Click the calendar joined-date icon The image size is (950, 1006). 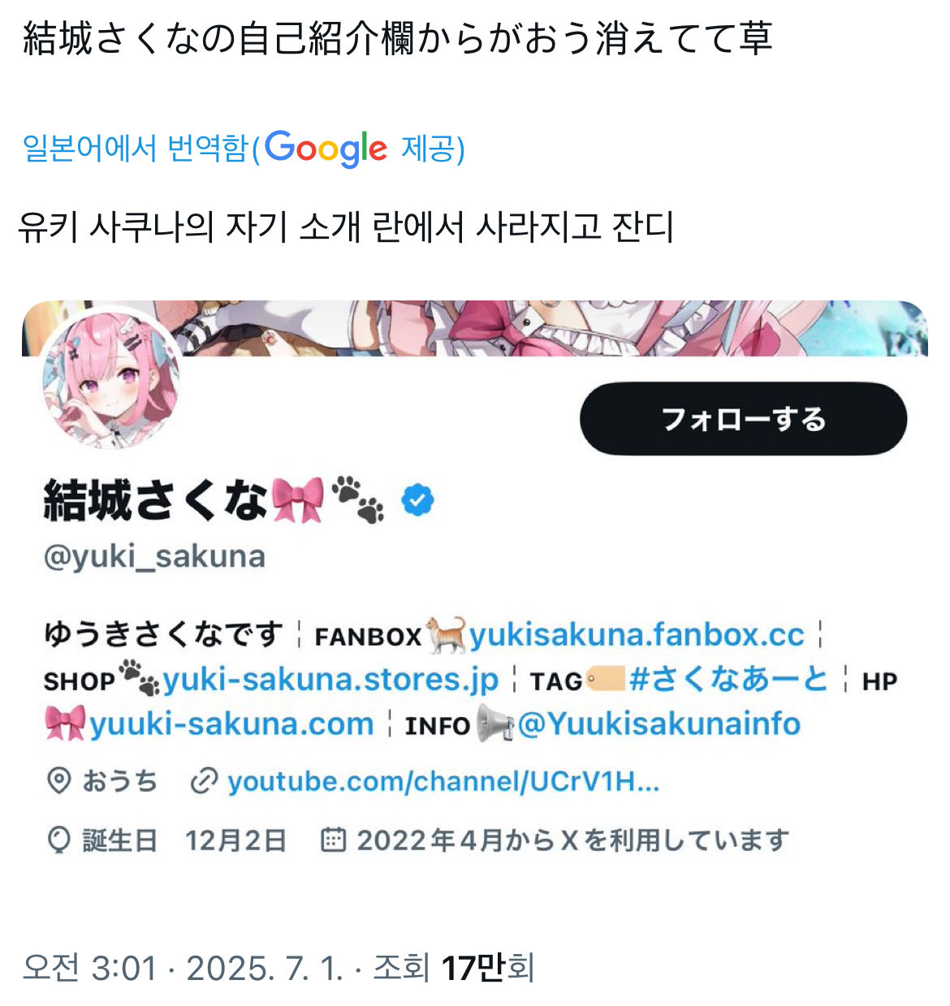coord(333,839)
